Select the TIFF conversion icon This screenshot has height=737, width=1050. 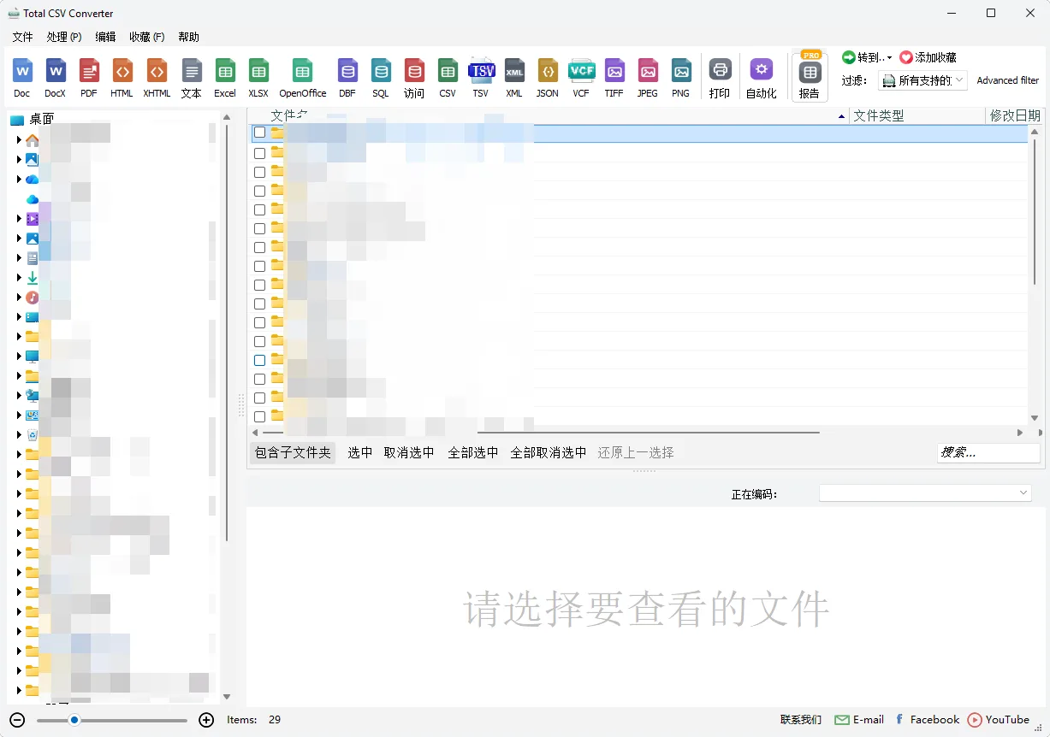point(614,78)
